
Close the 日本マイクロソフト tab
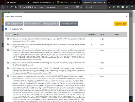[x=79, y=3]
